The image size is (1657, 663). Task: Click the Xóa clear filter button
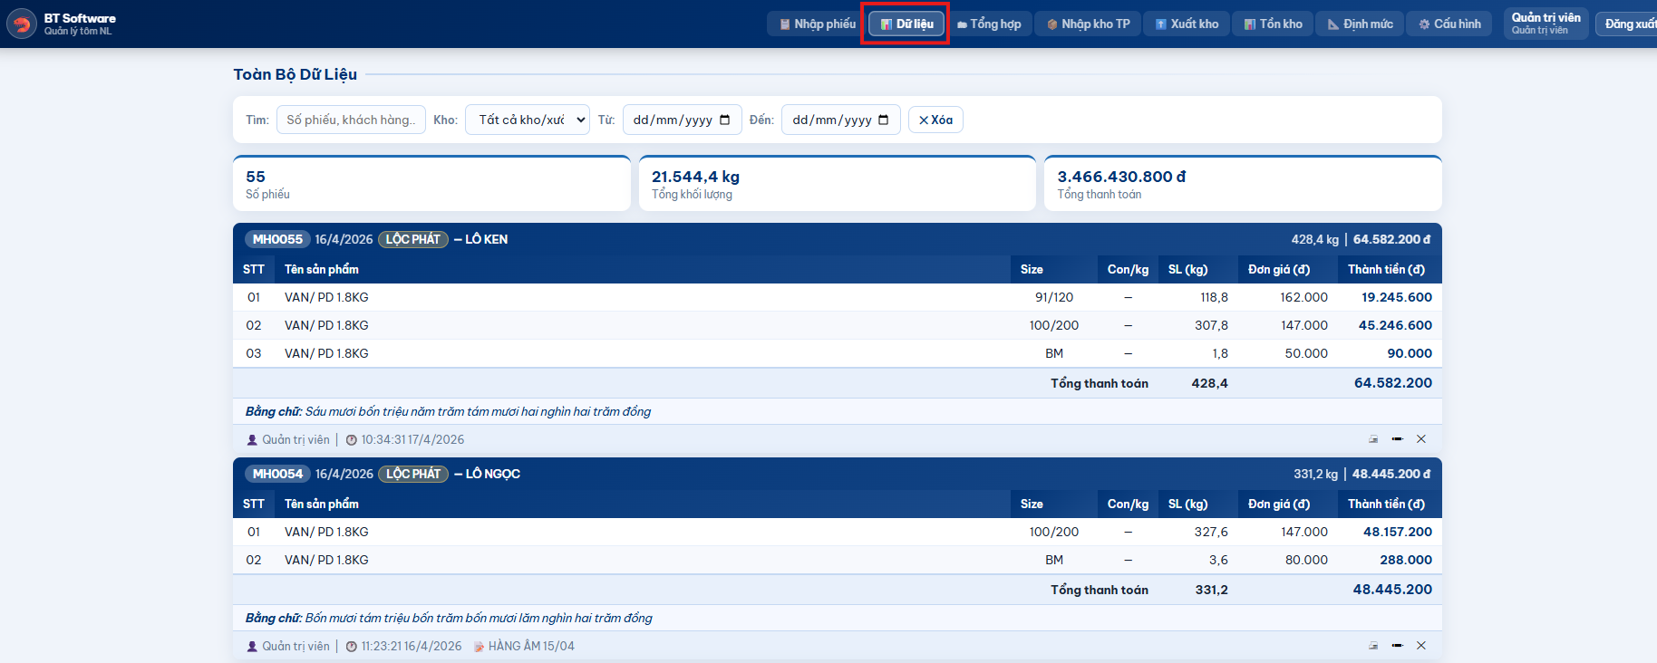935,120
